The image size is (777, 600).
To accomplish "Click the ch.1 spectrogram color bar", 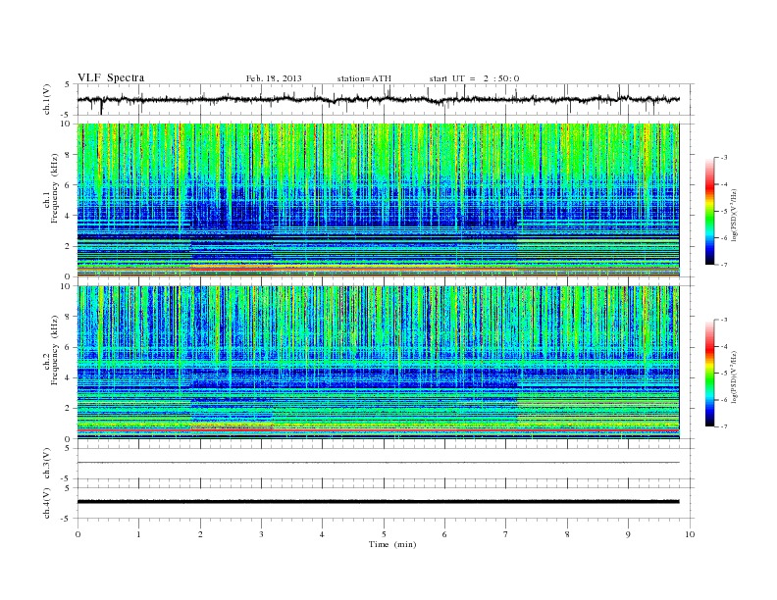I will [x=709, y=212].
